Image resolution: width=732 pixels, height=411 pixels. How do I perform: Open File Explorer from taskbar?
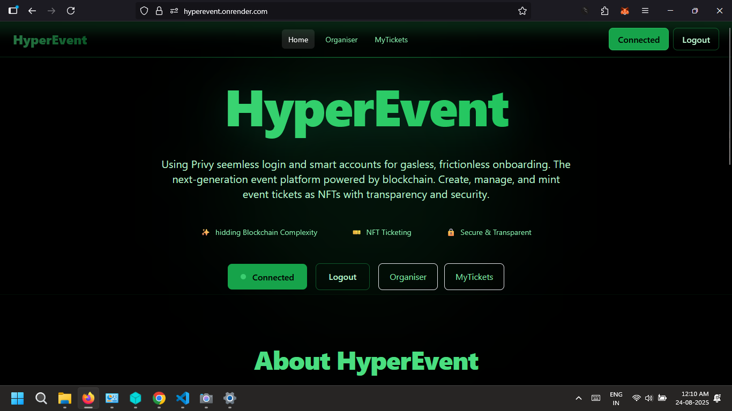pyautogui.click(x=65, y=398)
